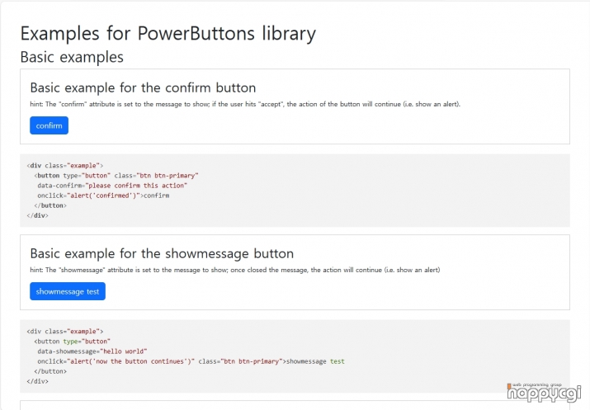Click the Basic examples subheading
The width and height of the screenshot is (590, 410).
tap(72, 57)
